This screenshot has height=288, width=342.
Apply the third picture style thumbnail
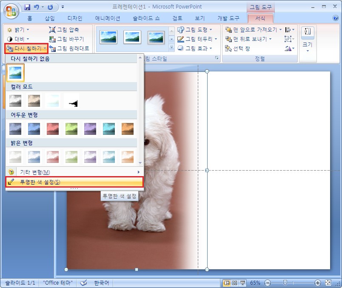pyautogui.click(x=156, y=37)
